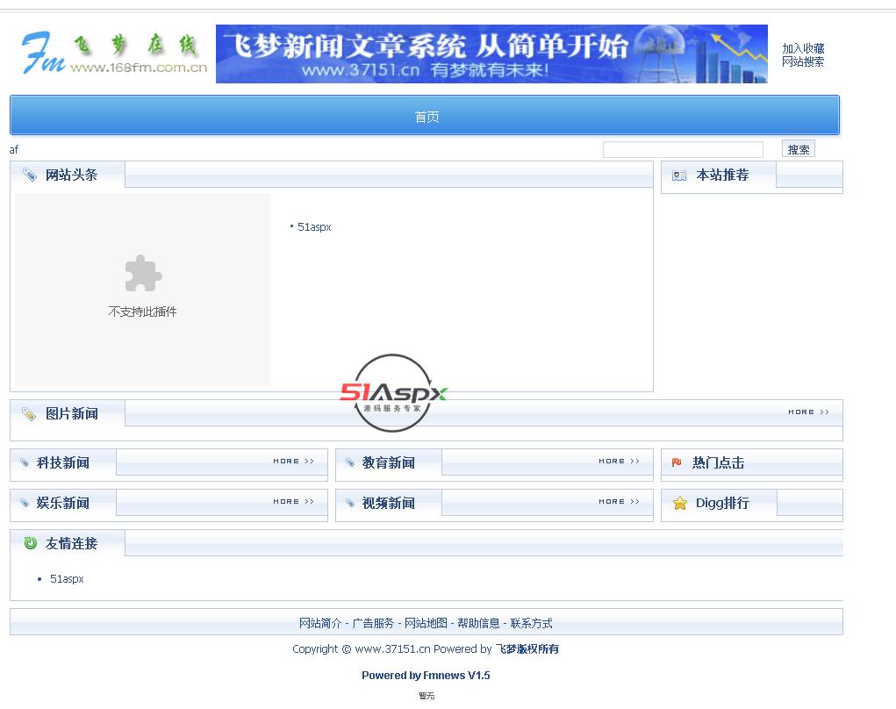Viewport: 896px width, 709px height.
Task: Click the 本站推荐 section title
Action: pos(722,175)
